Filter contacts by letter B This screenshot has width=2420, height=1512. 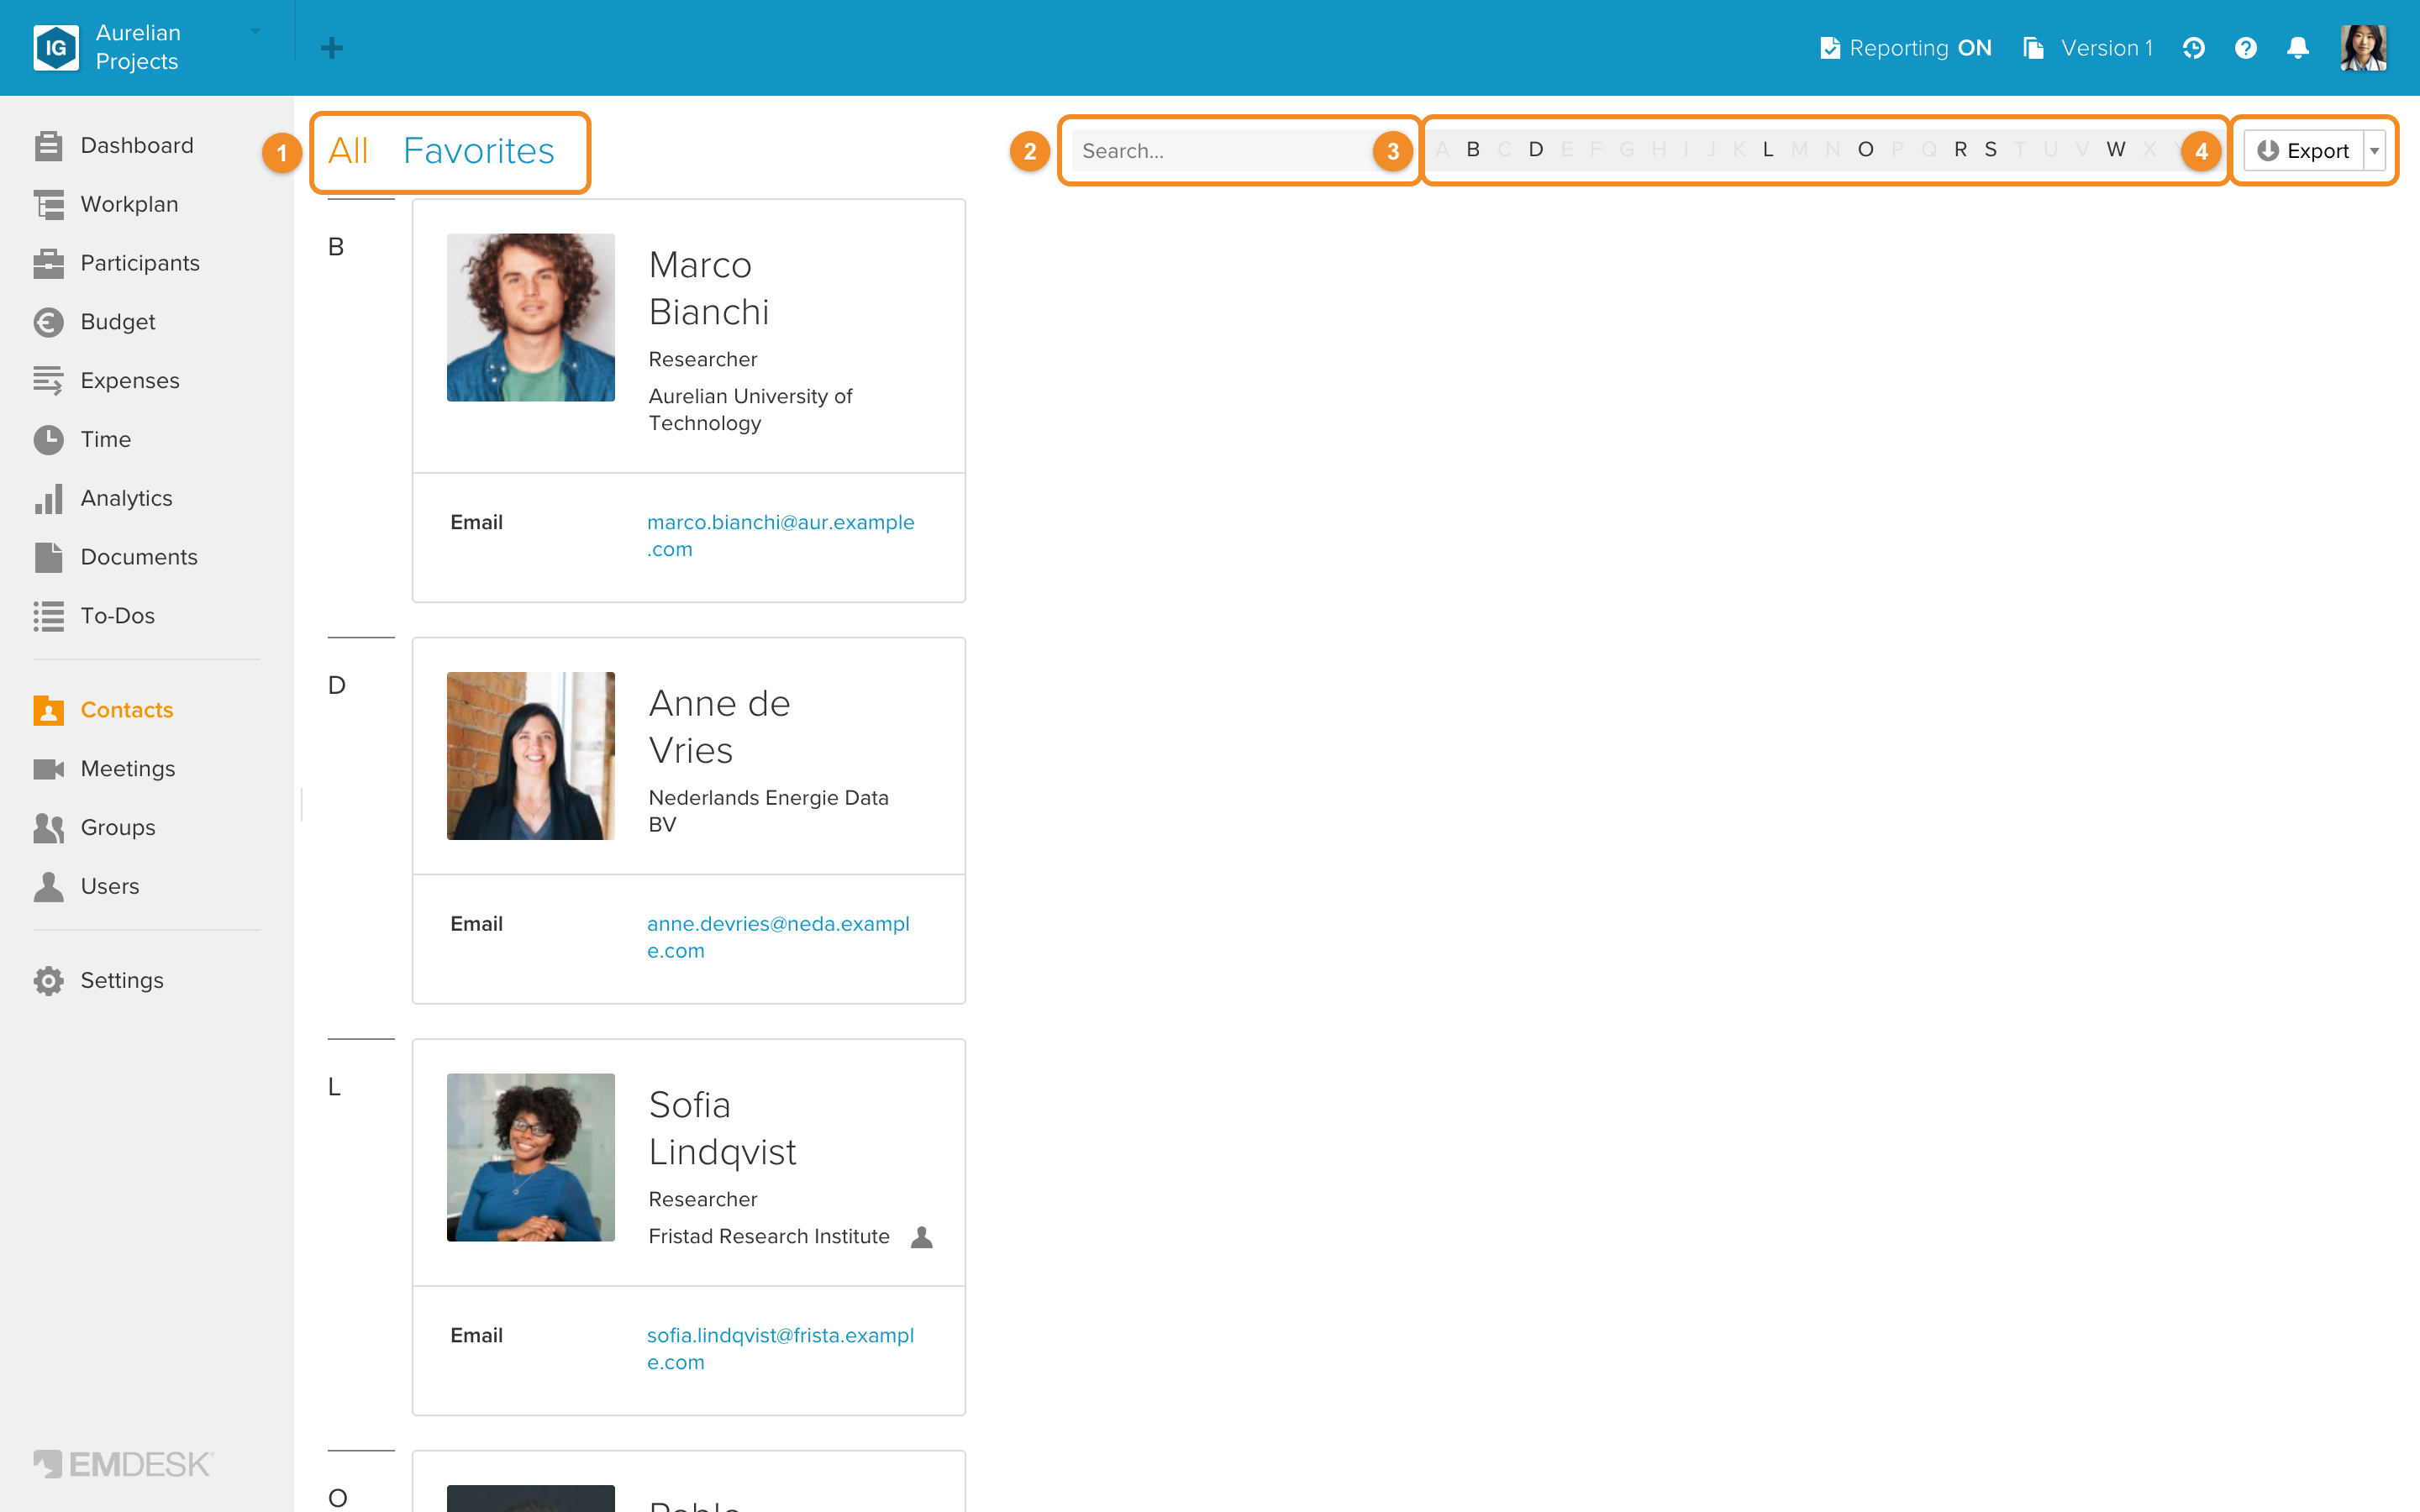[x=1473, y=150]
